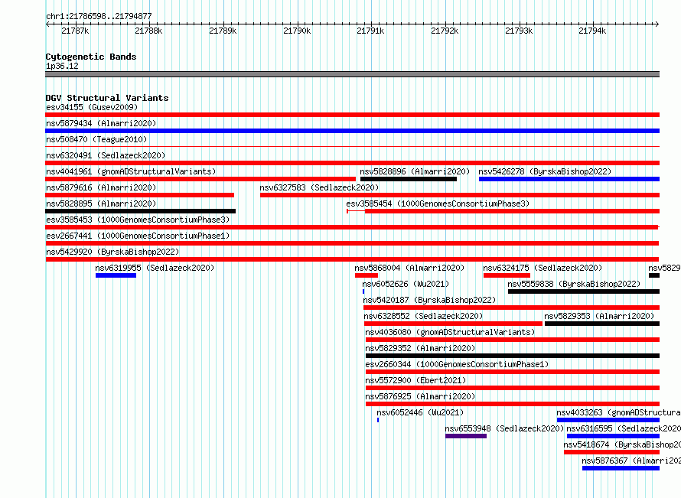The width and height of the screenshot is (681, 498).
Task: Open nsv5426278 (ByrskaBishop2022) variant
Action: click(545, 171)
